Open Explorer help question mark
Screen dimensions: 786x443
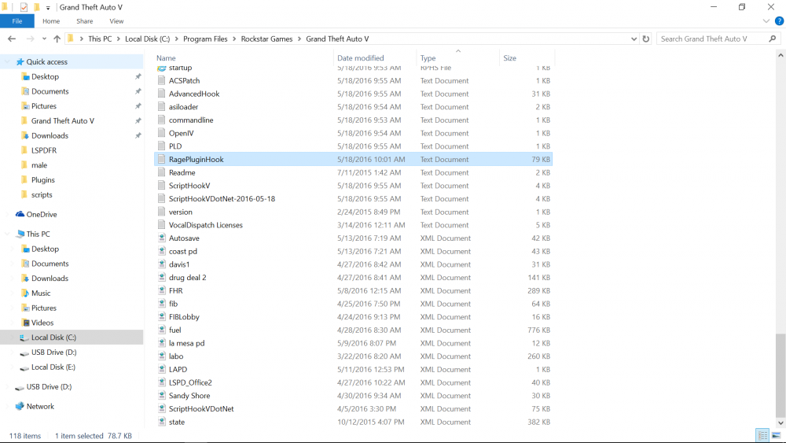(x=779, y=21)
